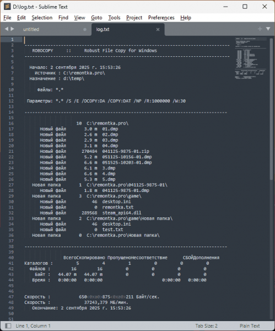275x331 pixels.
Task: Open the Preferences menu
Action: [161, 18]
